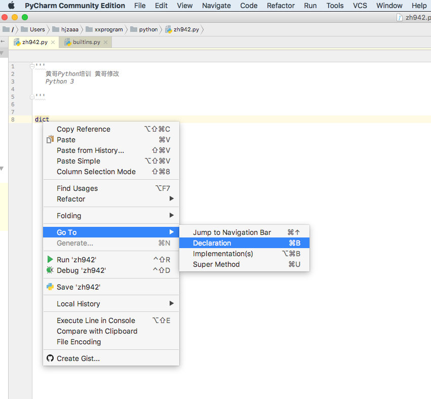431x399 pixels.
Task: Close the builtins.py editor tab
Action: pyautogui.click(x=105, y=43)
